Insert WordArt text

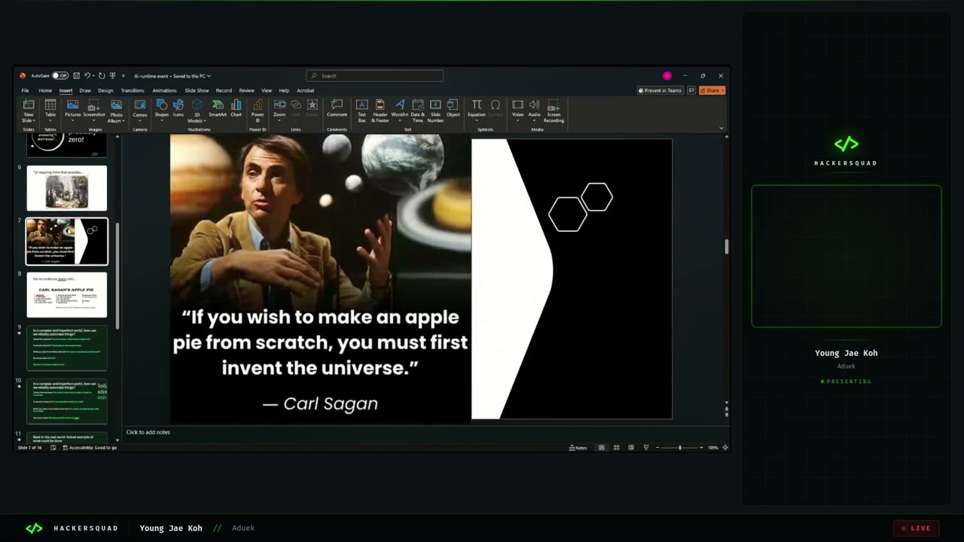(x=400, y=110)
